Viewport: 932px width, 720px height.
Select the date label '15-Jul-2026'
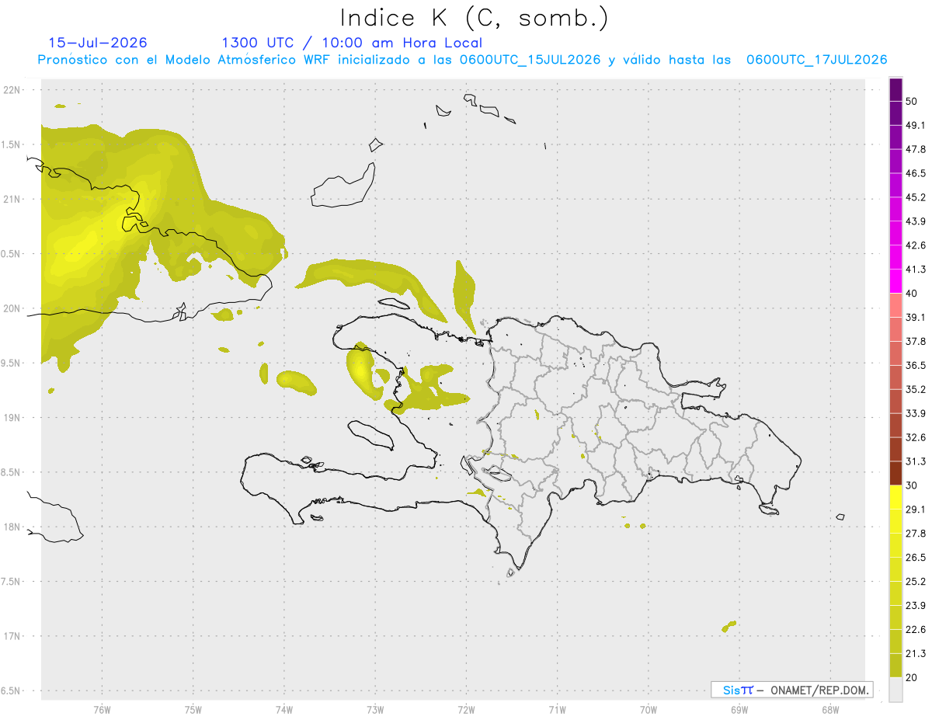(98, 43)
